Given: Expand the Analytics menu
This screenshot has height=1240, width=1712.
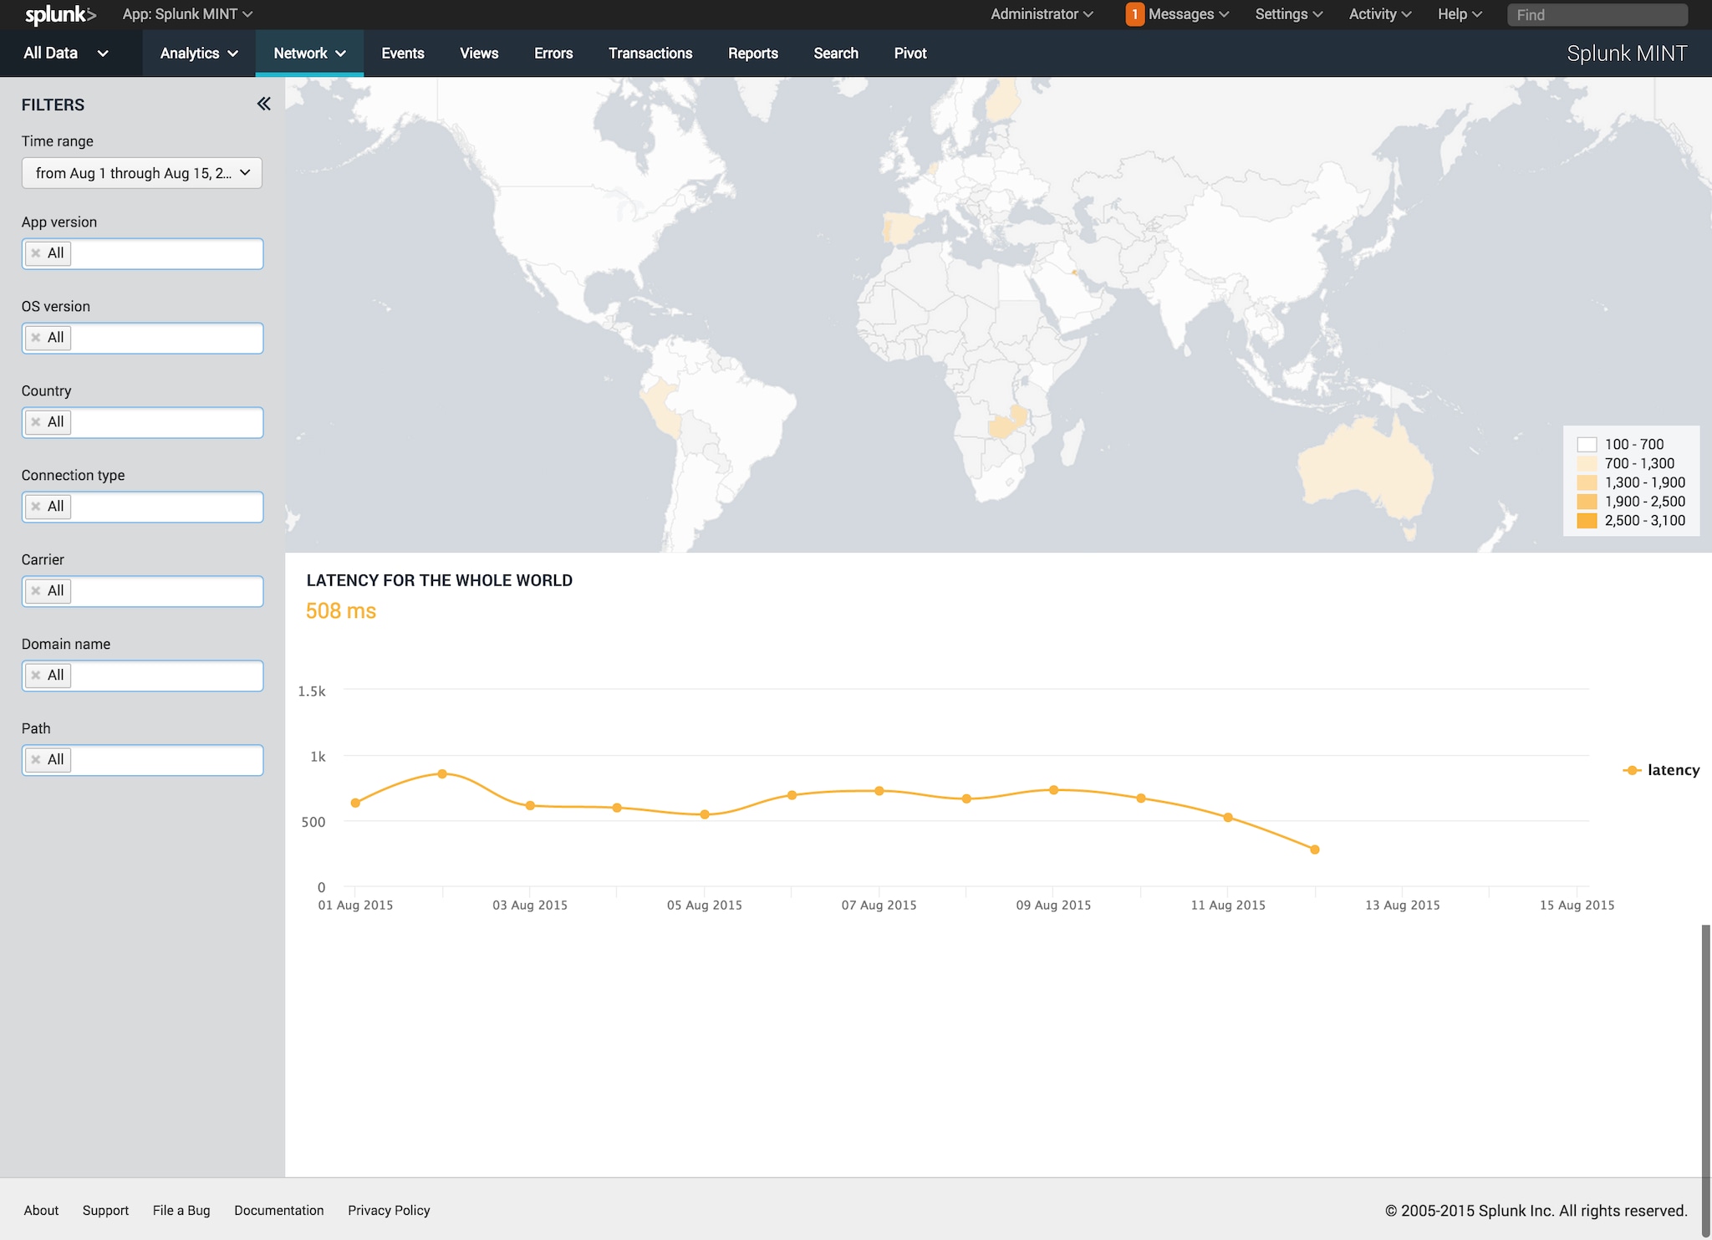Looking at the screenshot, I should coord(199,54).
